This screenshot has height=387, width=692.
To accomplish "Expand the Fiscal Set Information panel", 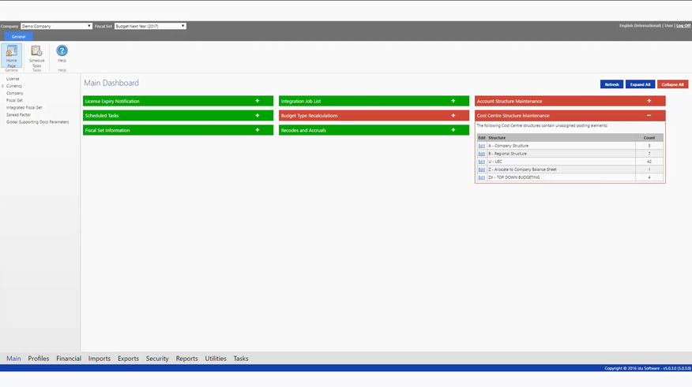I will tap(258, 130).
